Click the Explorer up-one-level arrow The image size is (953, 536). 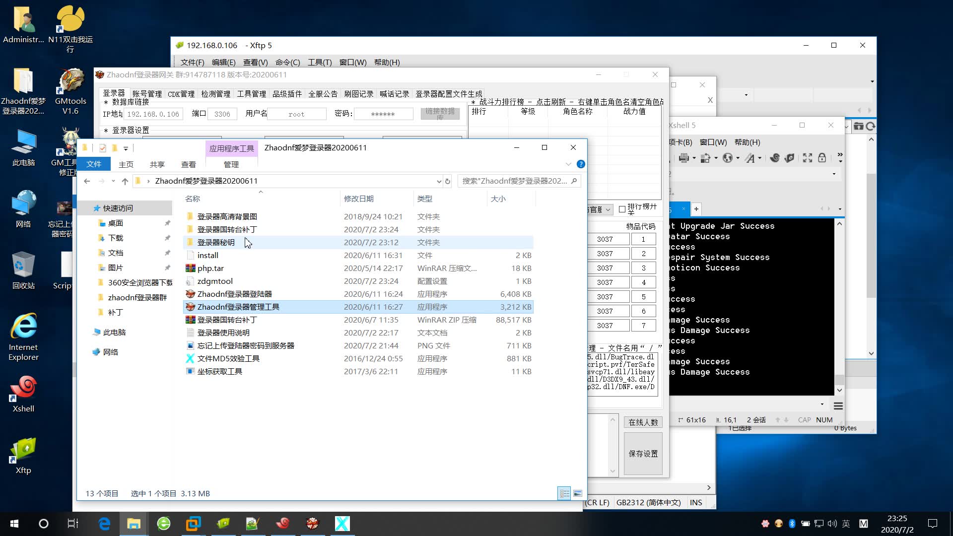pyautogui.click(x=125, y=181)
